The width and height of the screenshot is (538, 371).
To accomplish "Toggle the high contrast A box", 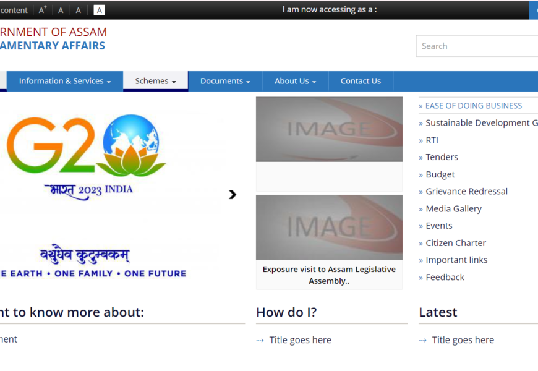I will [x=100, y=10].
